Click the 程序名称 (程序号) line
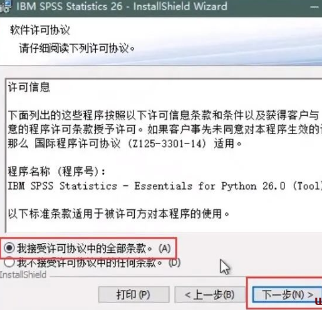 pos(56,172)
